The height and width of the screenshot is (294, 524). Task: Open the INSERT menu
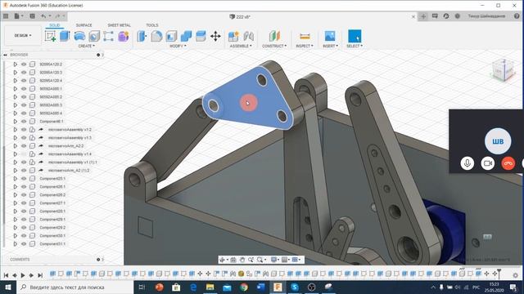tap(330, 46)
